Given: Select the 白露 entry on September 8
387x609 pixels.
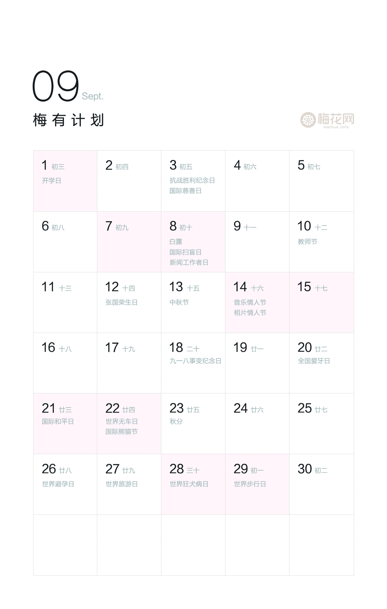Looking at the screenshot, I should (x=176, y=242).
